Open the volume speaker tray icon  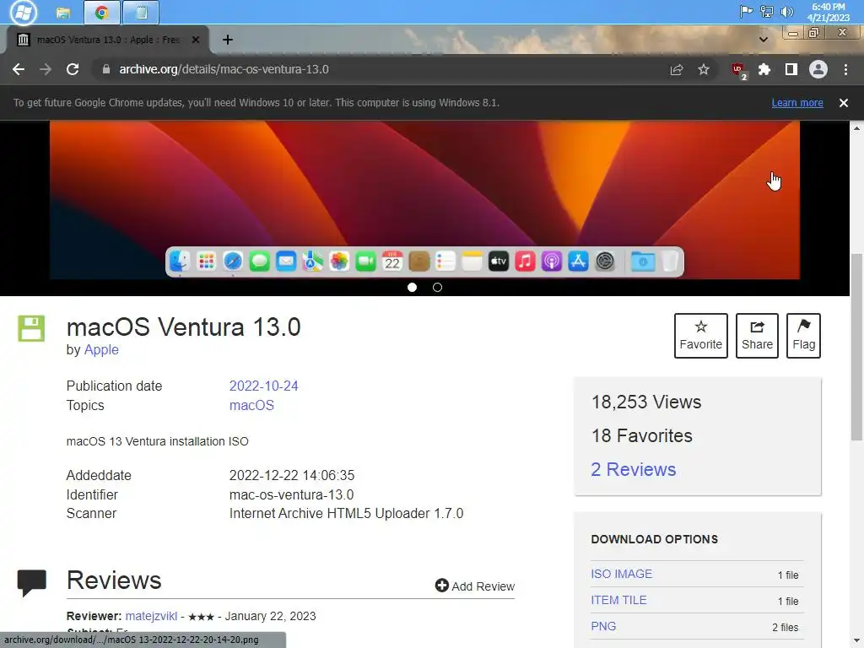point(787,12)
